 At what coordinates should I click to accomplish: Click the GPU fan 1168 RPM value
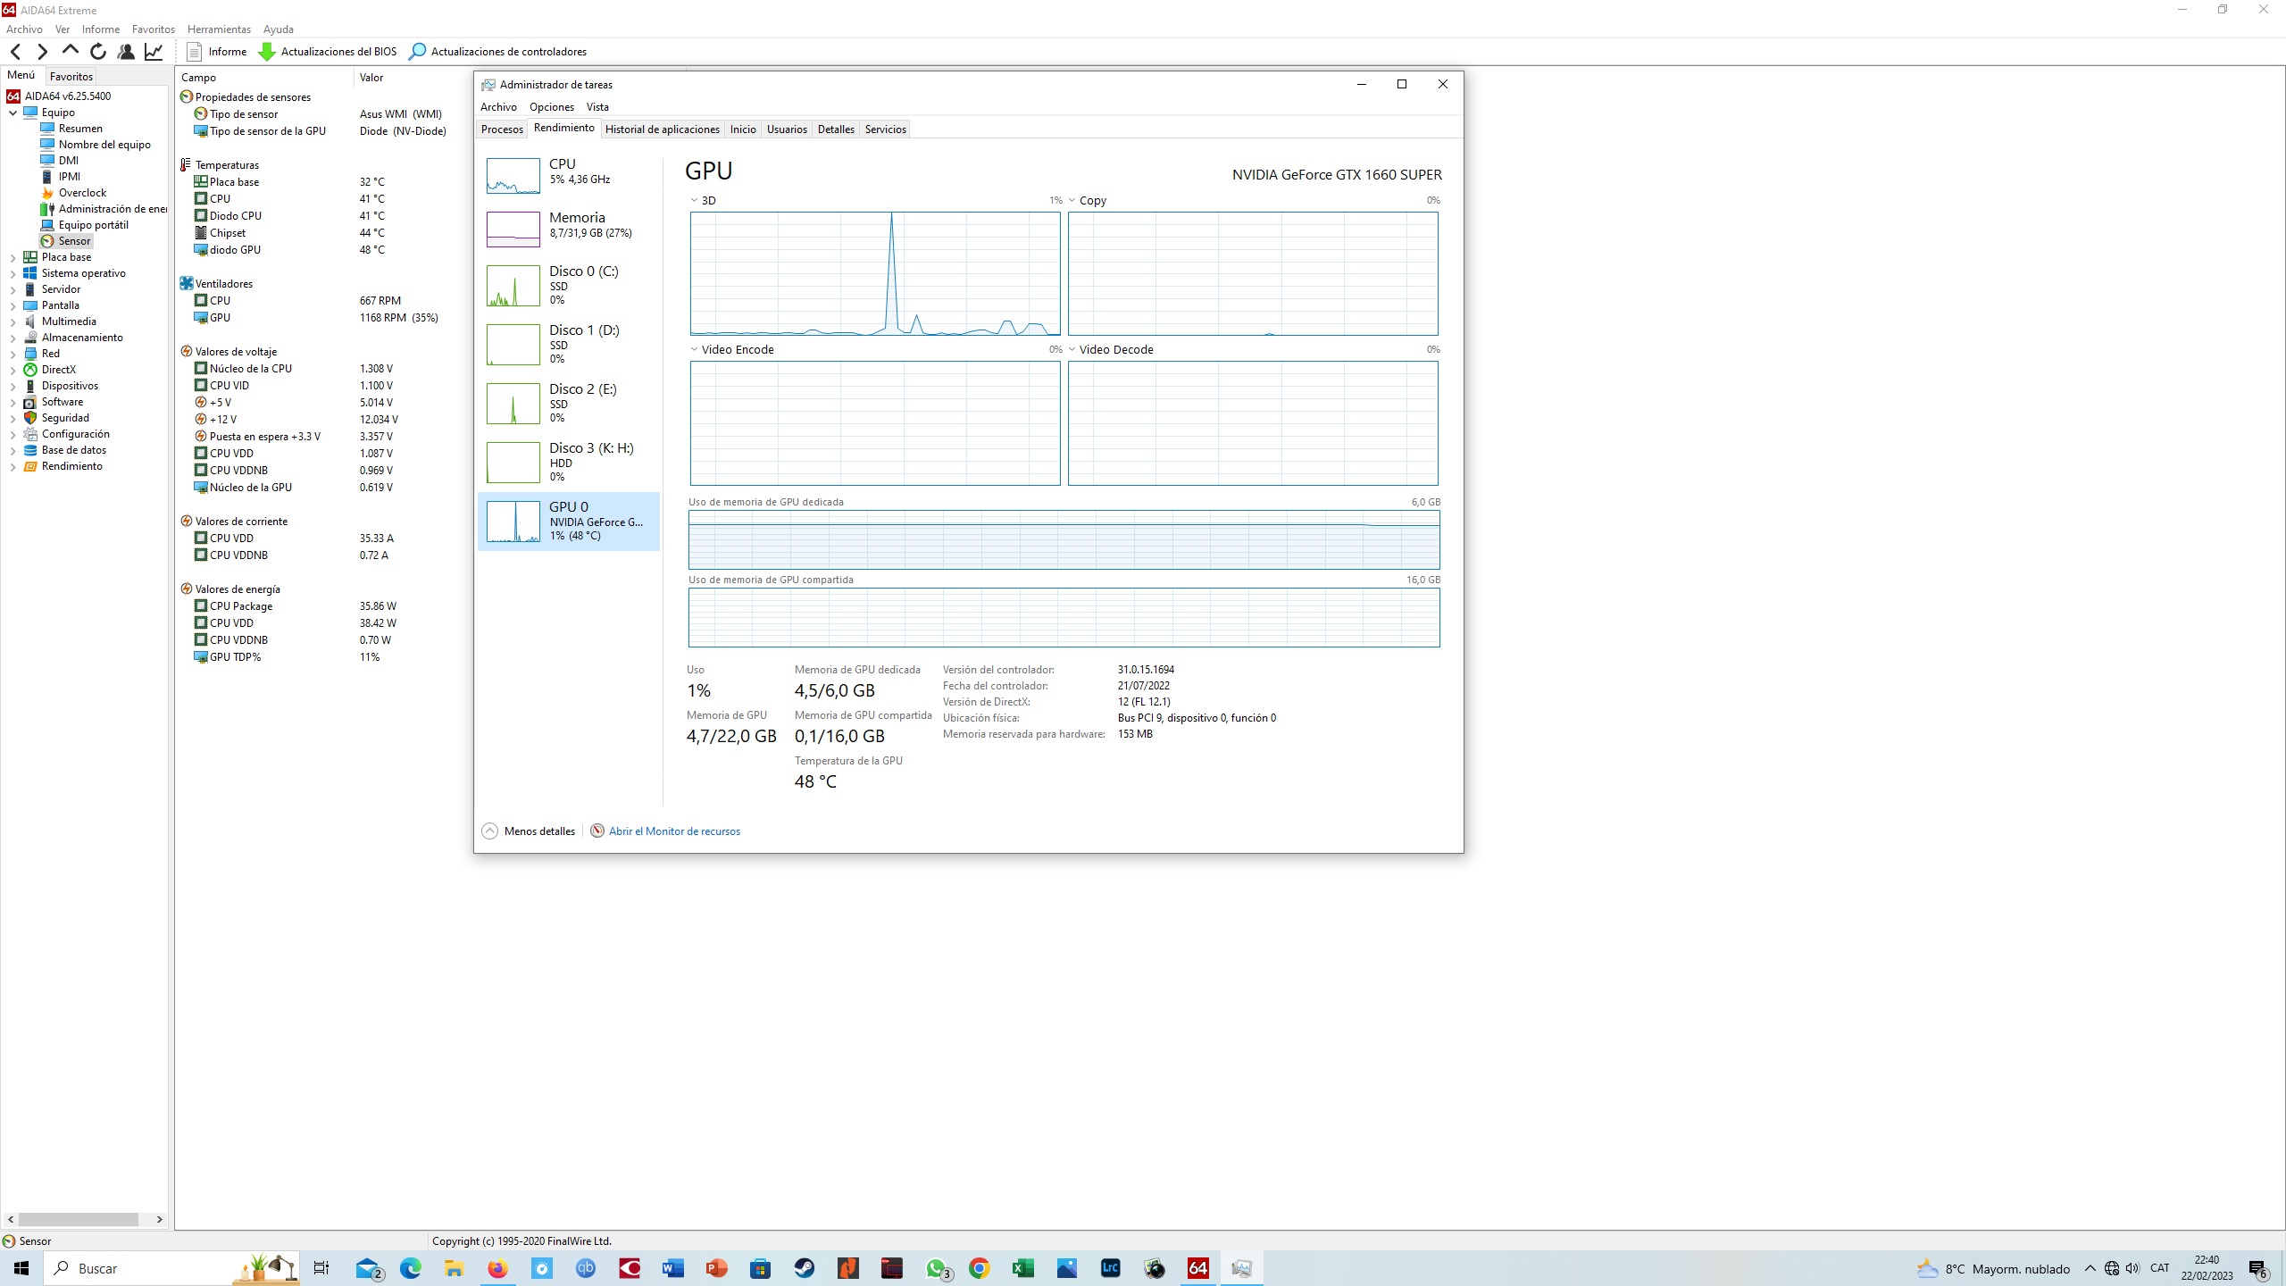(x=398, y=318)
